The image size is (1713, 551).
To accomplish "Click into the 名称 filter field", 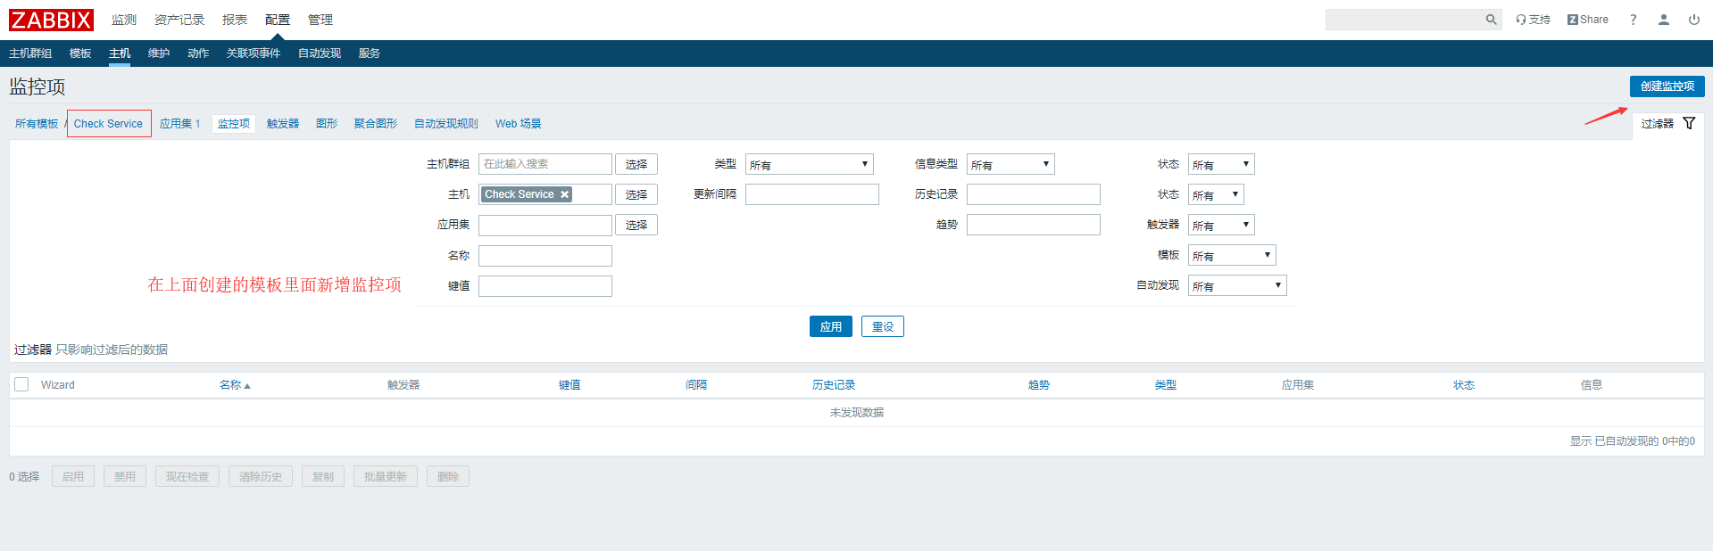I will pos(545,257).
